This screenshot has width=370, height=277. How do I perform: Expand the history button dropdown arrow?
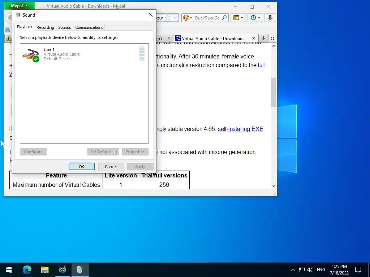pos(259,18)
